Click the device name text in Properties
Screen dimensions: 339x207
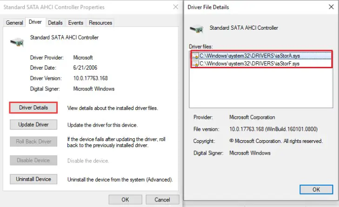point(64,37)
